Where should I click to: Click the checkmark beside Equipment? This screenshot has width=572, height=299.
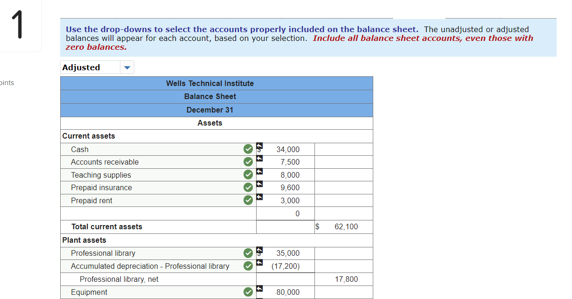point(247,292)
